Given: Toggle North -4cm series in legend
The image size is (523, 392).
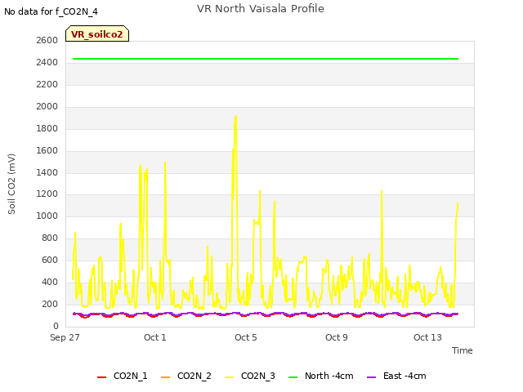Looking at the screenshot, I should (321, 376).
